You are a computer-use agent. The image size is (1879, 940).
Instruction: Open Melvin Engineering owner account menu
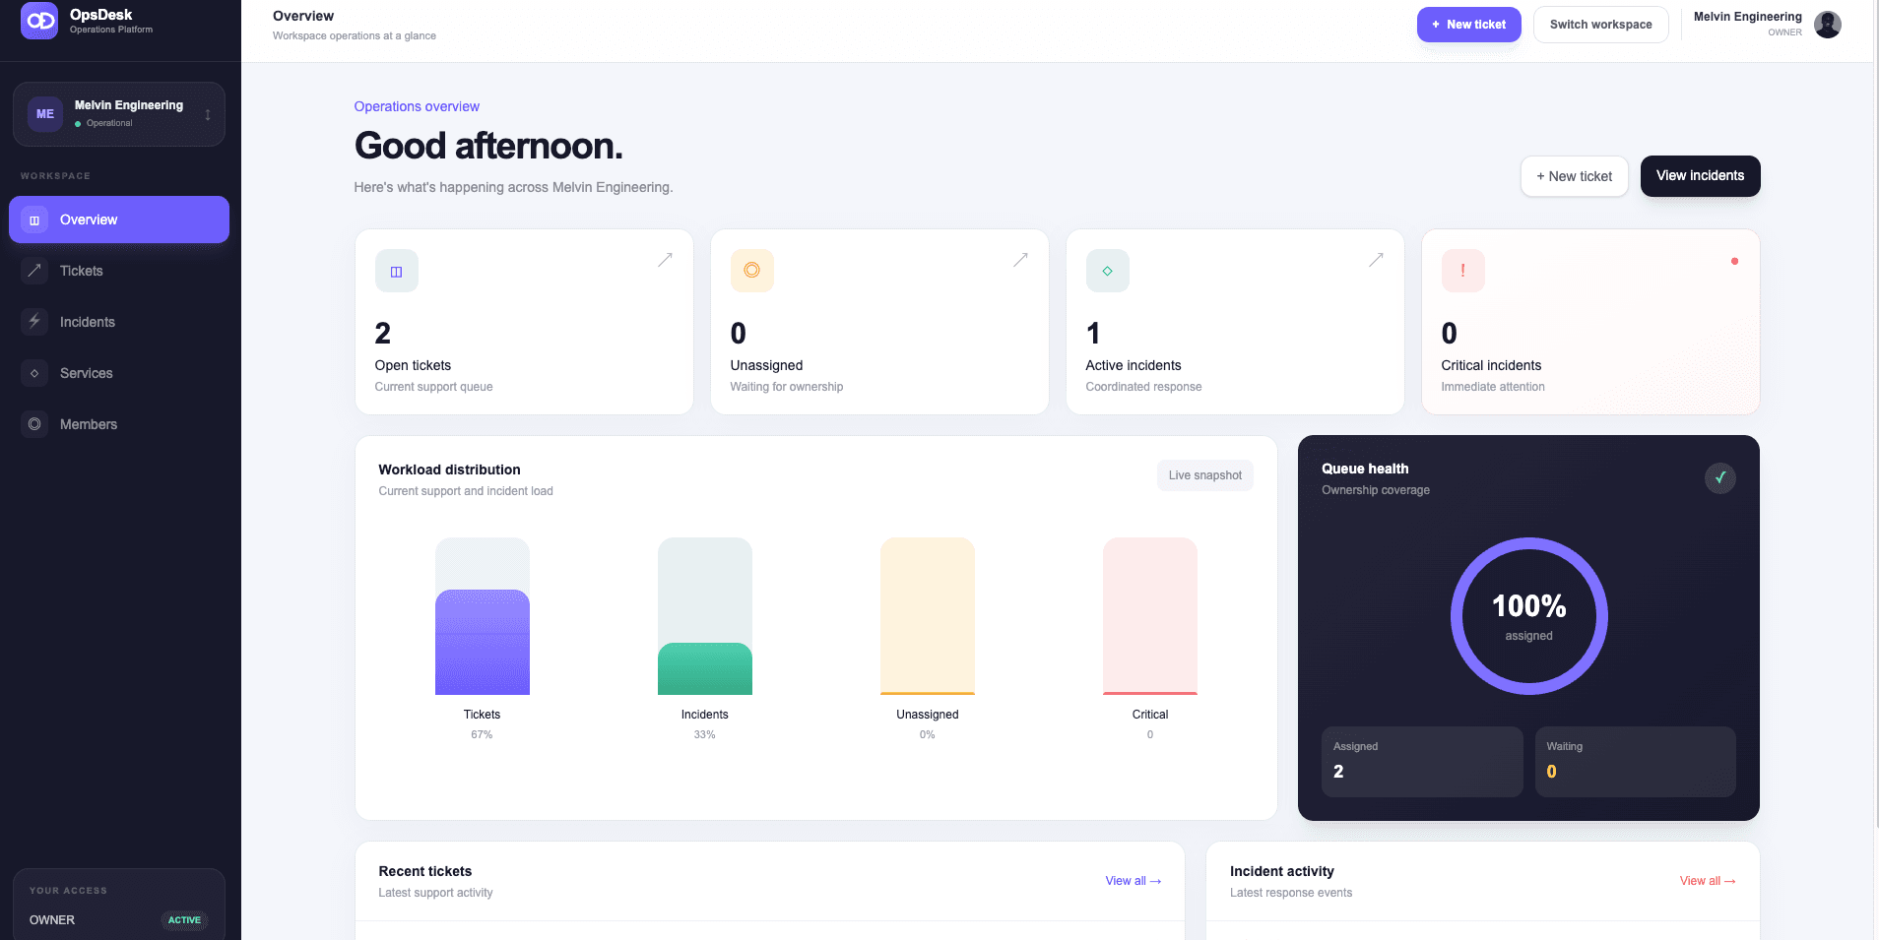pyautogui.click(x=1767, y=25)
